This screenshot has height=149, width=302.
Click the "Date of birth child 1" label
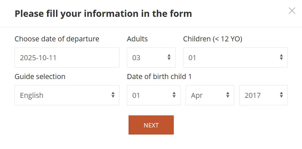point(159,76)
